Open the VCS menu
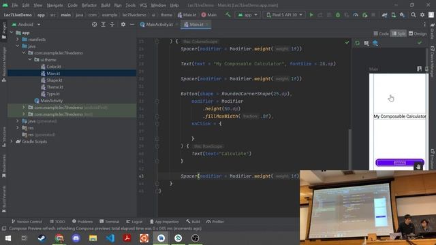Image resolution: width=436 pixels, height=245 pixels. click(x=143, y=5)
